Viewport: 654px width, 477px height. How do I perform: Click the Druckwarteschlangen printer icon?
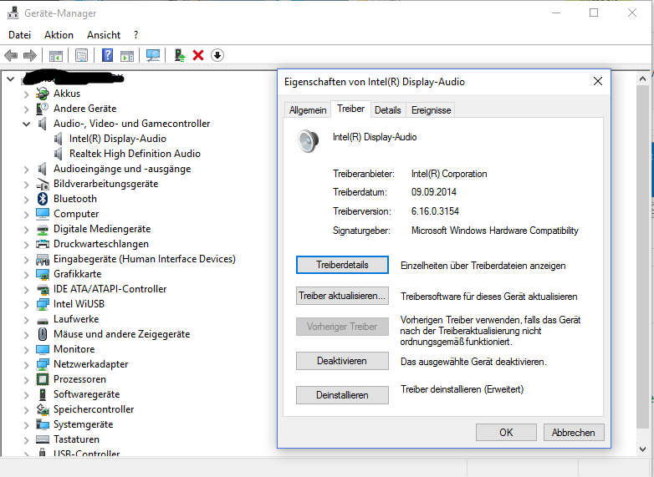click(x=43, y=244)
